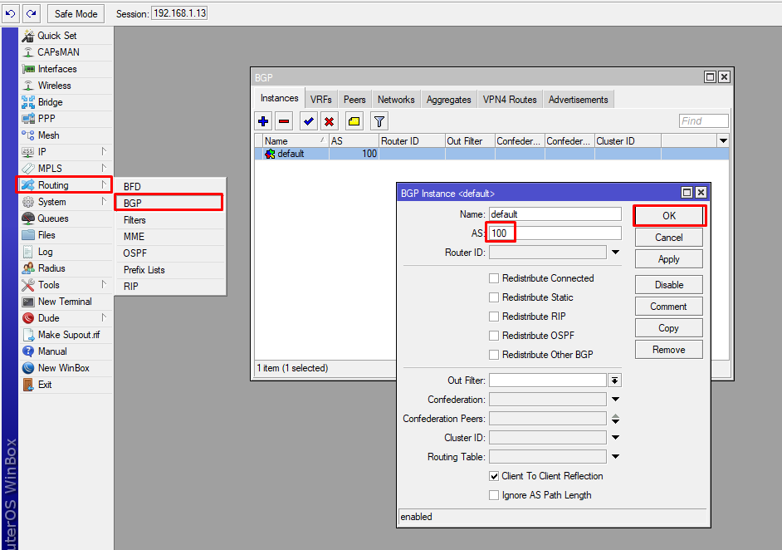782x550 pixels.
Task: Enable Redistribute OSPF checkbox
Action: (494, 336)
